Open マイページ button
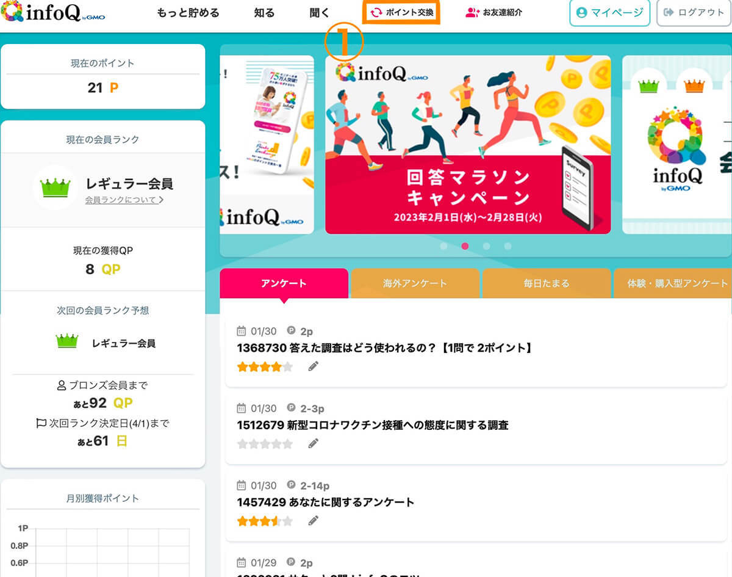The image size is (732, 577). 609,13
